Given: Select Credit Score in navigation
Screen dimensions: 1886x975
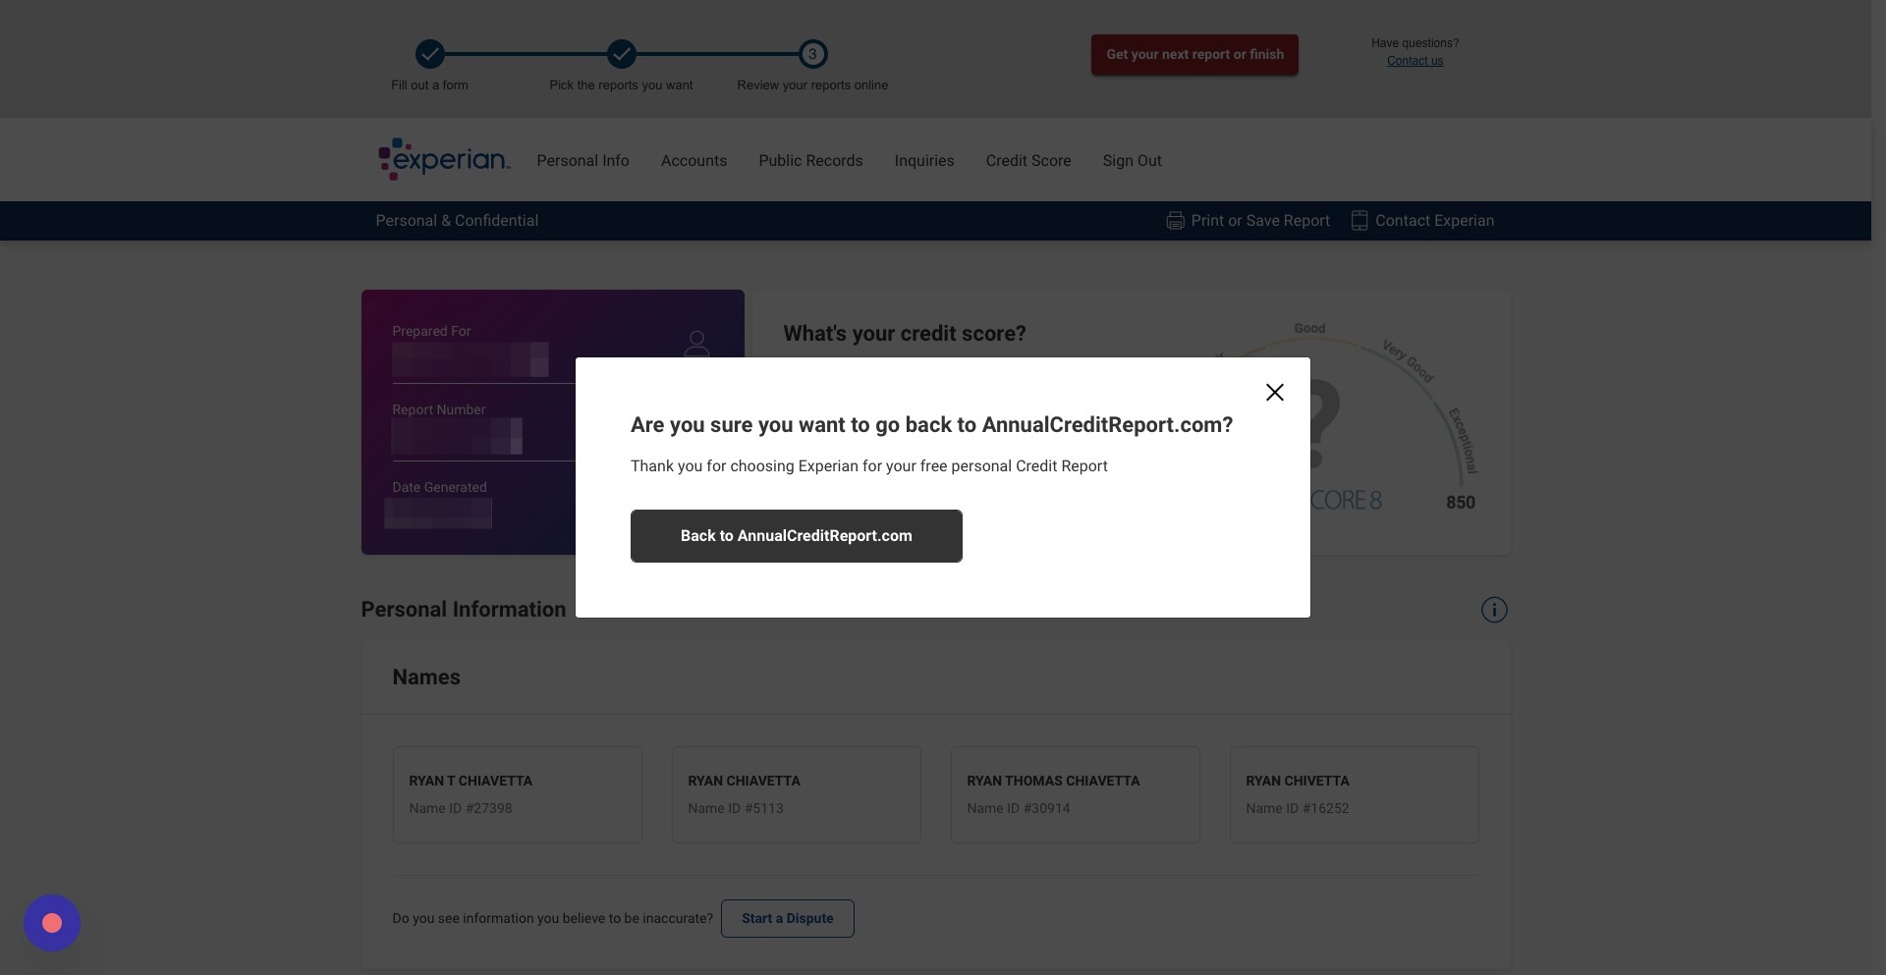Looking at the screenshot, I should pos(1028,161).
